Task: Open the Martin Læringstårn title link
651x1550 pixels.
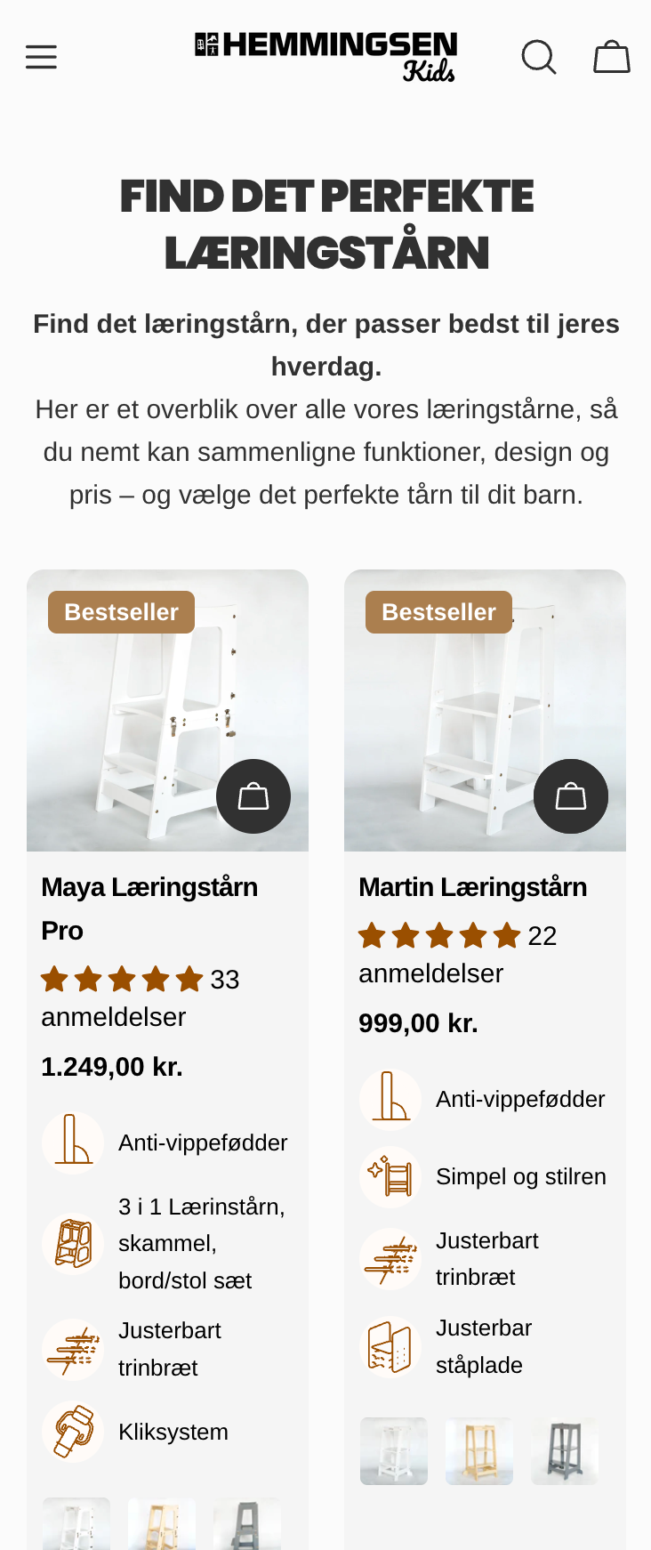Action: coord(473,887)
